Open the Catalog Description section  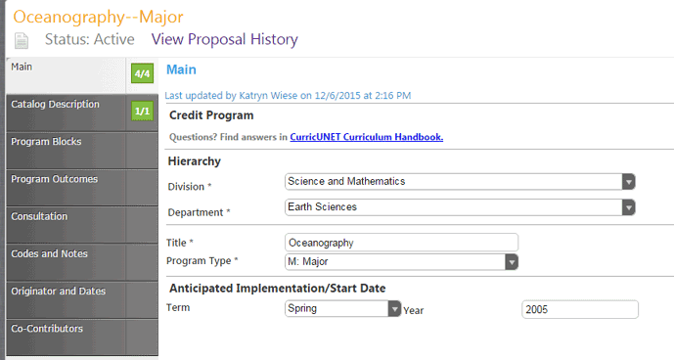(67, 112)
